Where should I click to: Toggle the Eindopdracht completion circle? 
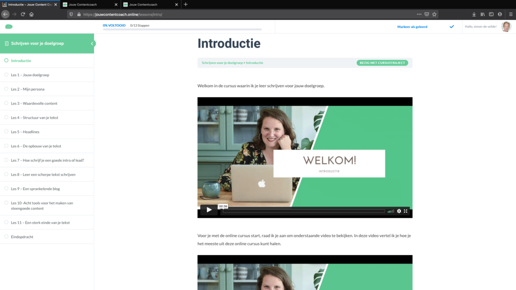pyautogui.click(x=6, y=237)
